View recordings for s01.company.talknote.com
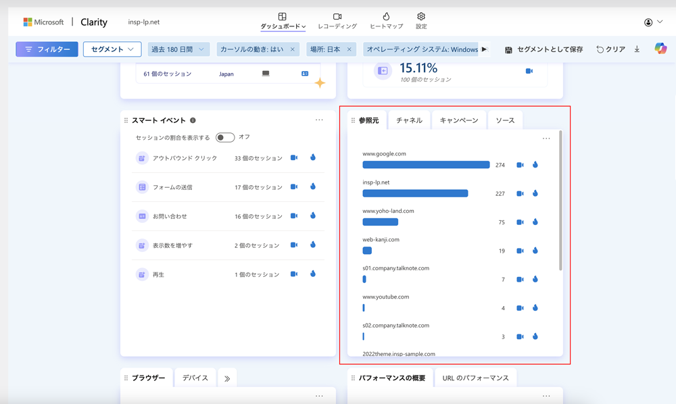Image resolution: width=676 pixels, height=404 pixels. (x=520, y=280)
